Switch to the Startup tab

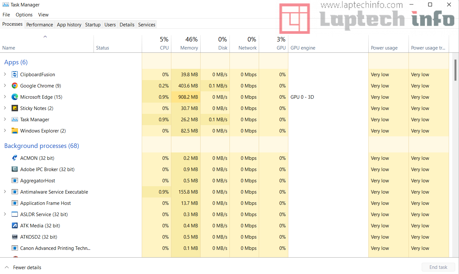(93, 25)
